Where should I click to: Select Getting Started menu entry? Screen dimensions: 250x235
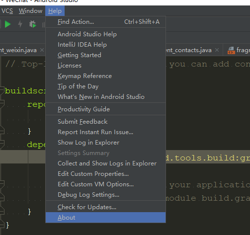(106, 55)
